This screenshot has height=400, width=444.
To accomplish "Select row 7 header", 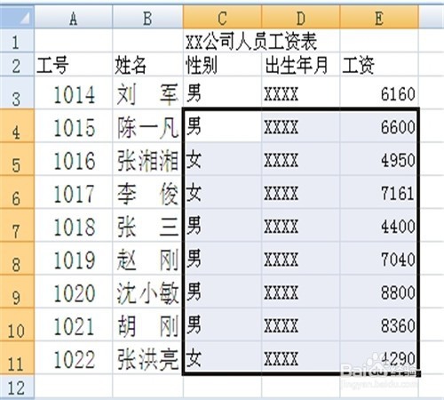I will 17,225.
